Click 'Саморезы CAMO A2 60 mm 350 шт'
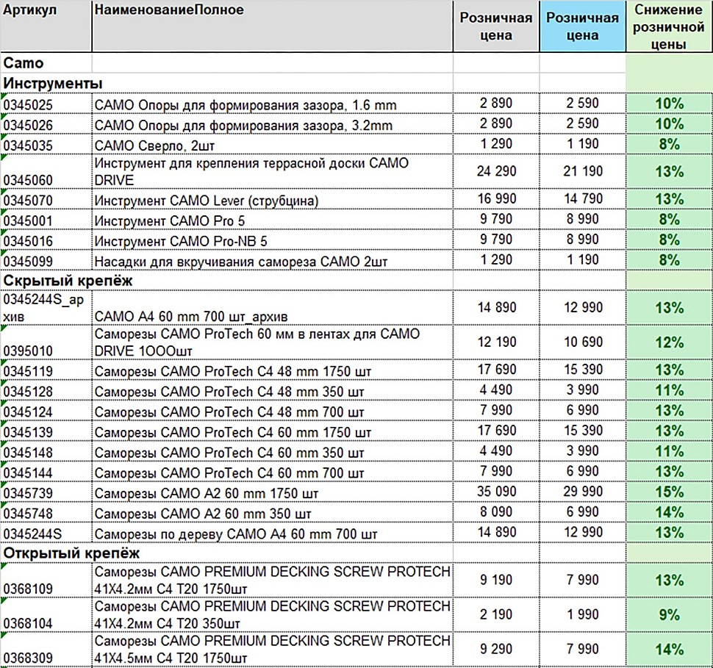Image resolution: width=713 pixels, height=668 pixels. [x=273, y=512]
